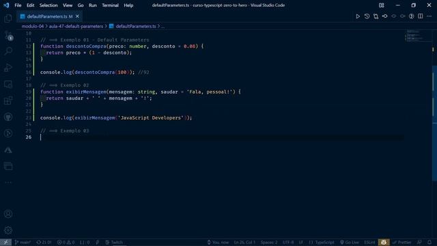437x246 pixels.
Task: Change file encoding UTF-8
Action: point(288,243)
